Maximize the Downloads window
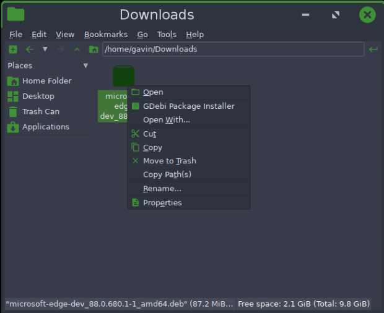The width and height of the screenshot is (384, 313). click(336, 15)
